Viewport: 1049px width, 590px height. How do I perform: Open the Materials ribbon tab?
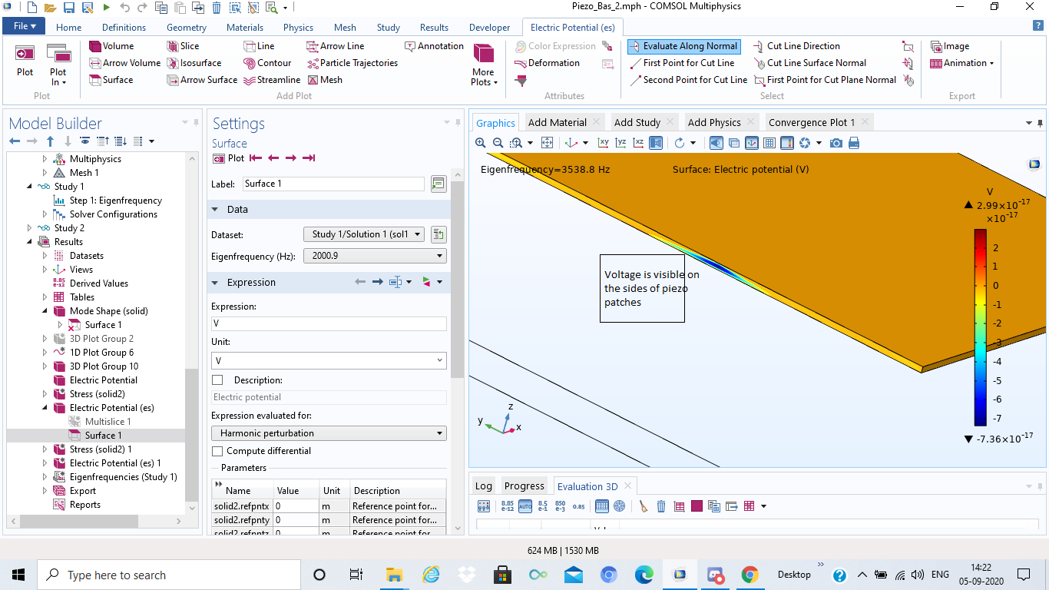(x=244, y=28)
